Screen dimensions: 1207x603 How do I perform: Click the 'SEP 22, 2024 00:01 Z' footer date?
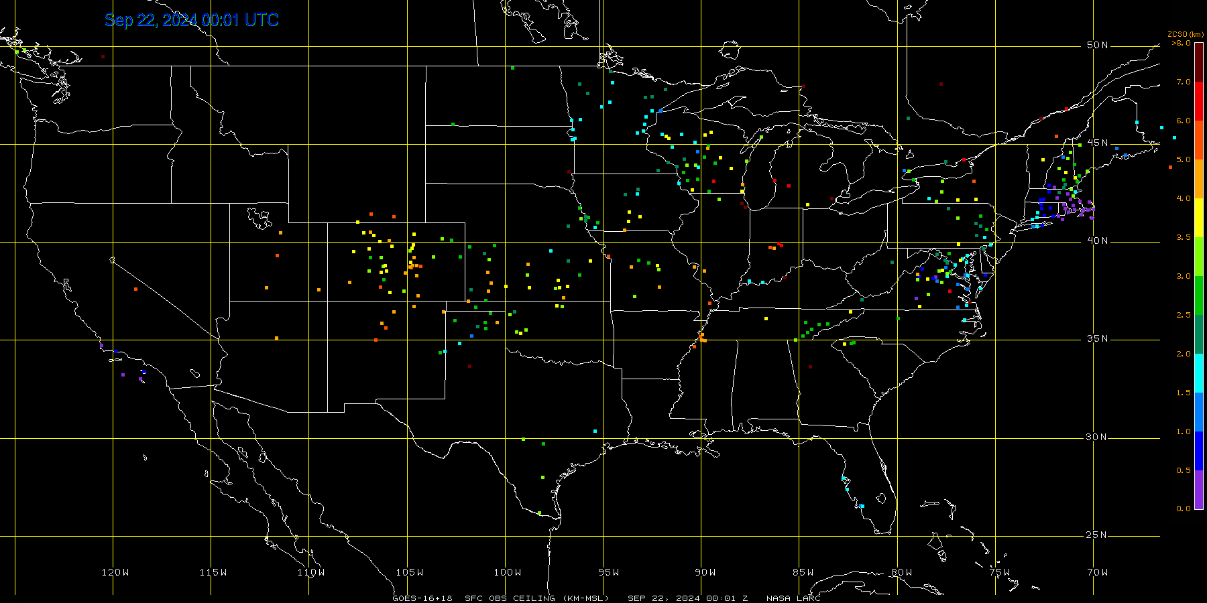tap(687, 598)
